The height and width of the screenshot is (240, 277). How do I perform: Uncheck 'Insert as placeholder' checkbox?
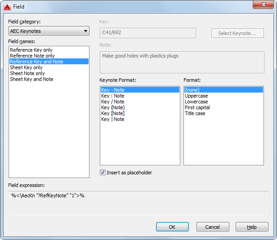103,173
